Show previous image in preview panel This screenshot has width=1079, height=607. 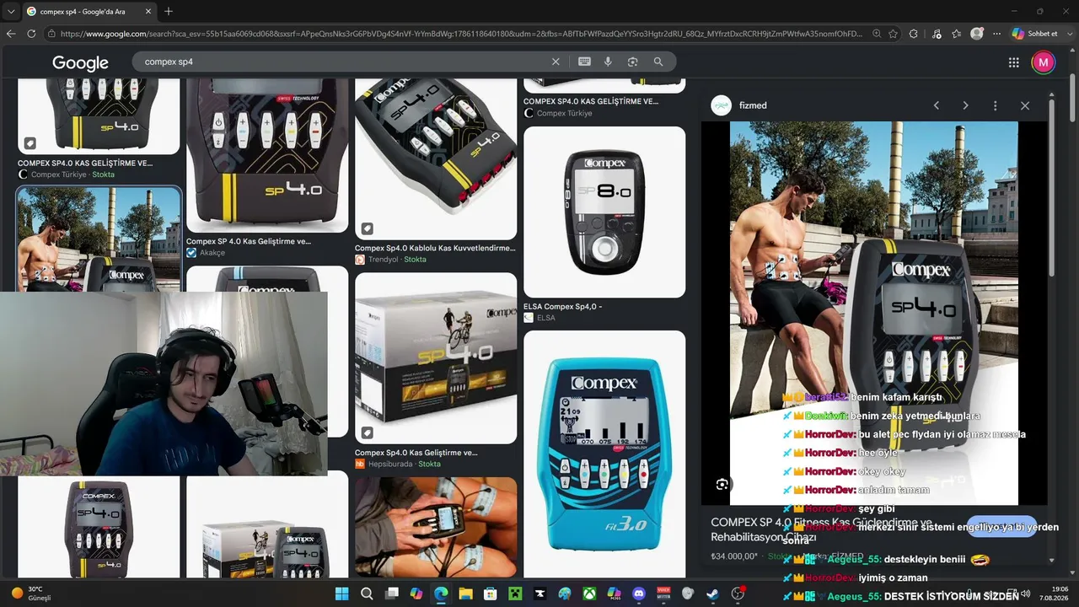coord(936,105)
